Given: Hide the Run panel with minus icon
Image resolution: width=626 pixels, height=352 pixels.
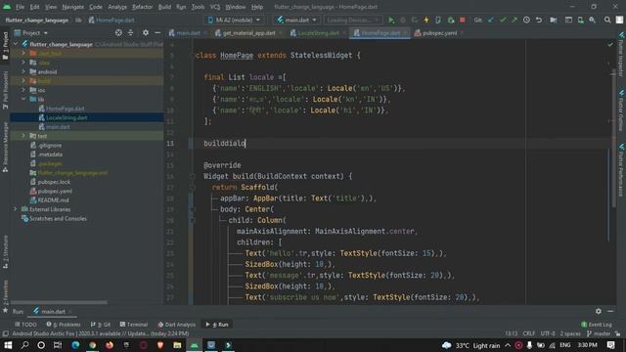Looking at the screenshot, I should (x=610, y=311).
